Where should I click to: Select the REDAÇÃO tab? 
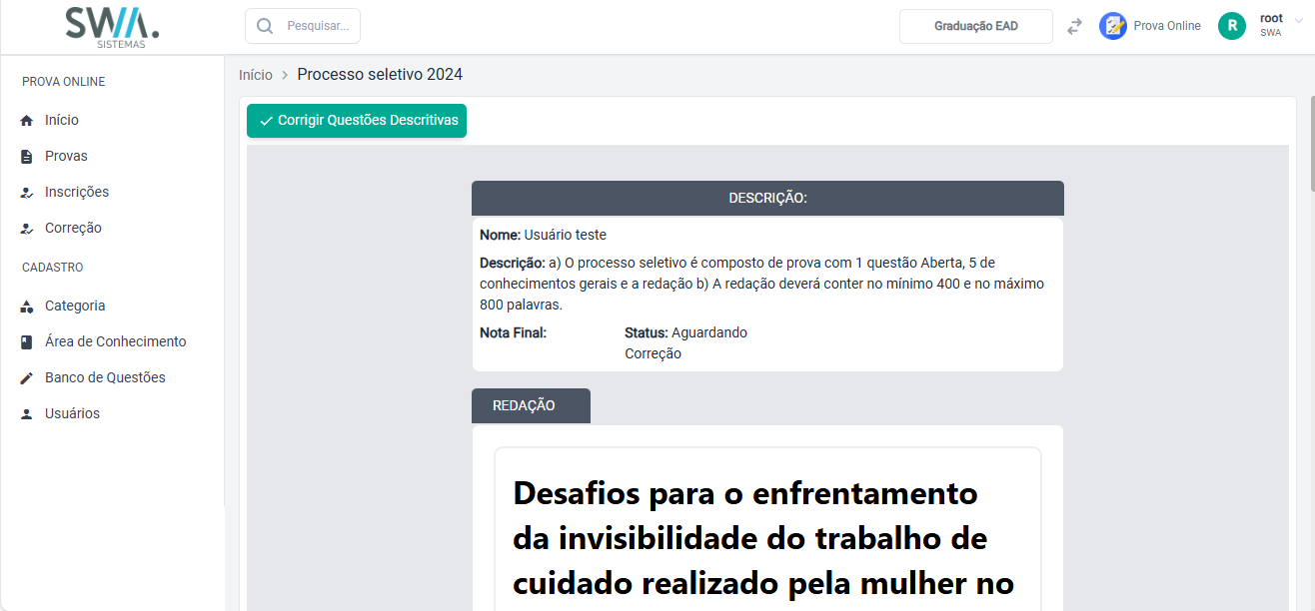coord(531,405)
